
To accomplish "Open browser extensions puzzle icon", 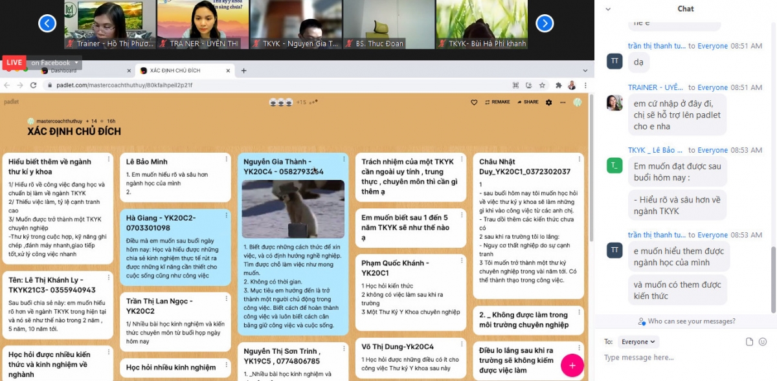I will (559, 85).
